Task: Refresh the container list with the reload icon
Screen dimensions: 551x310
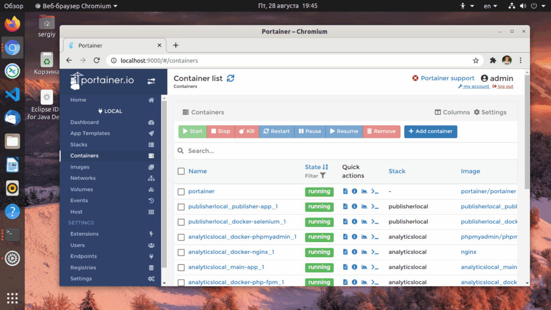Action: [230, 79]
